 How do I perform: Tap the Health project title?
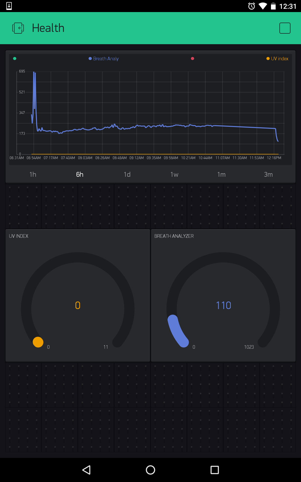click(48, 28)
